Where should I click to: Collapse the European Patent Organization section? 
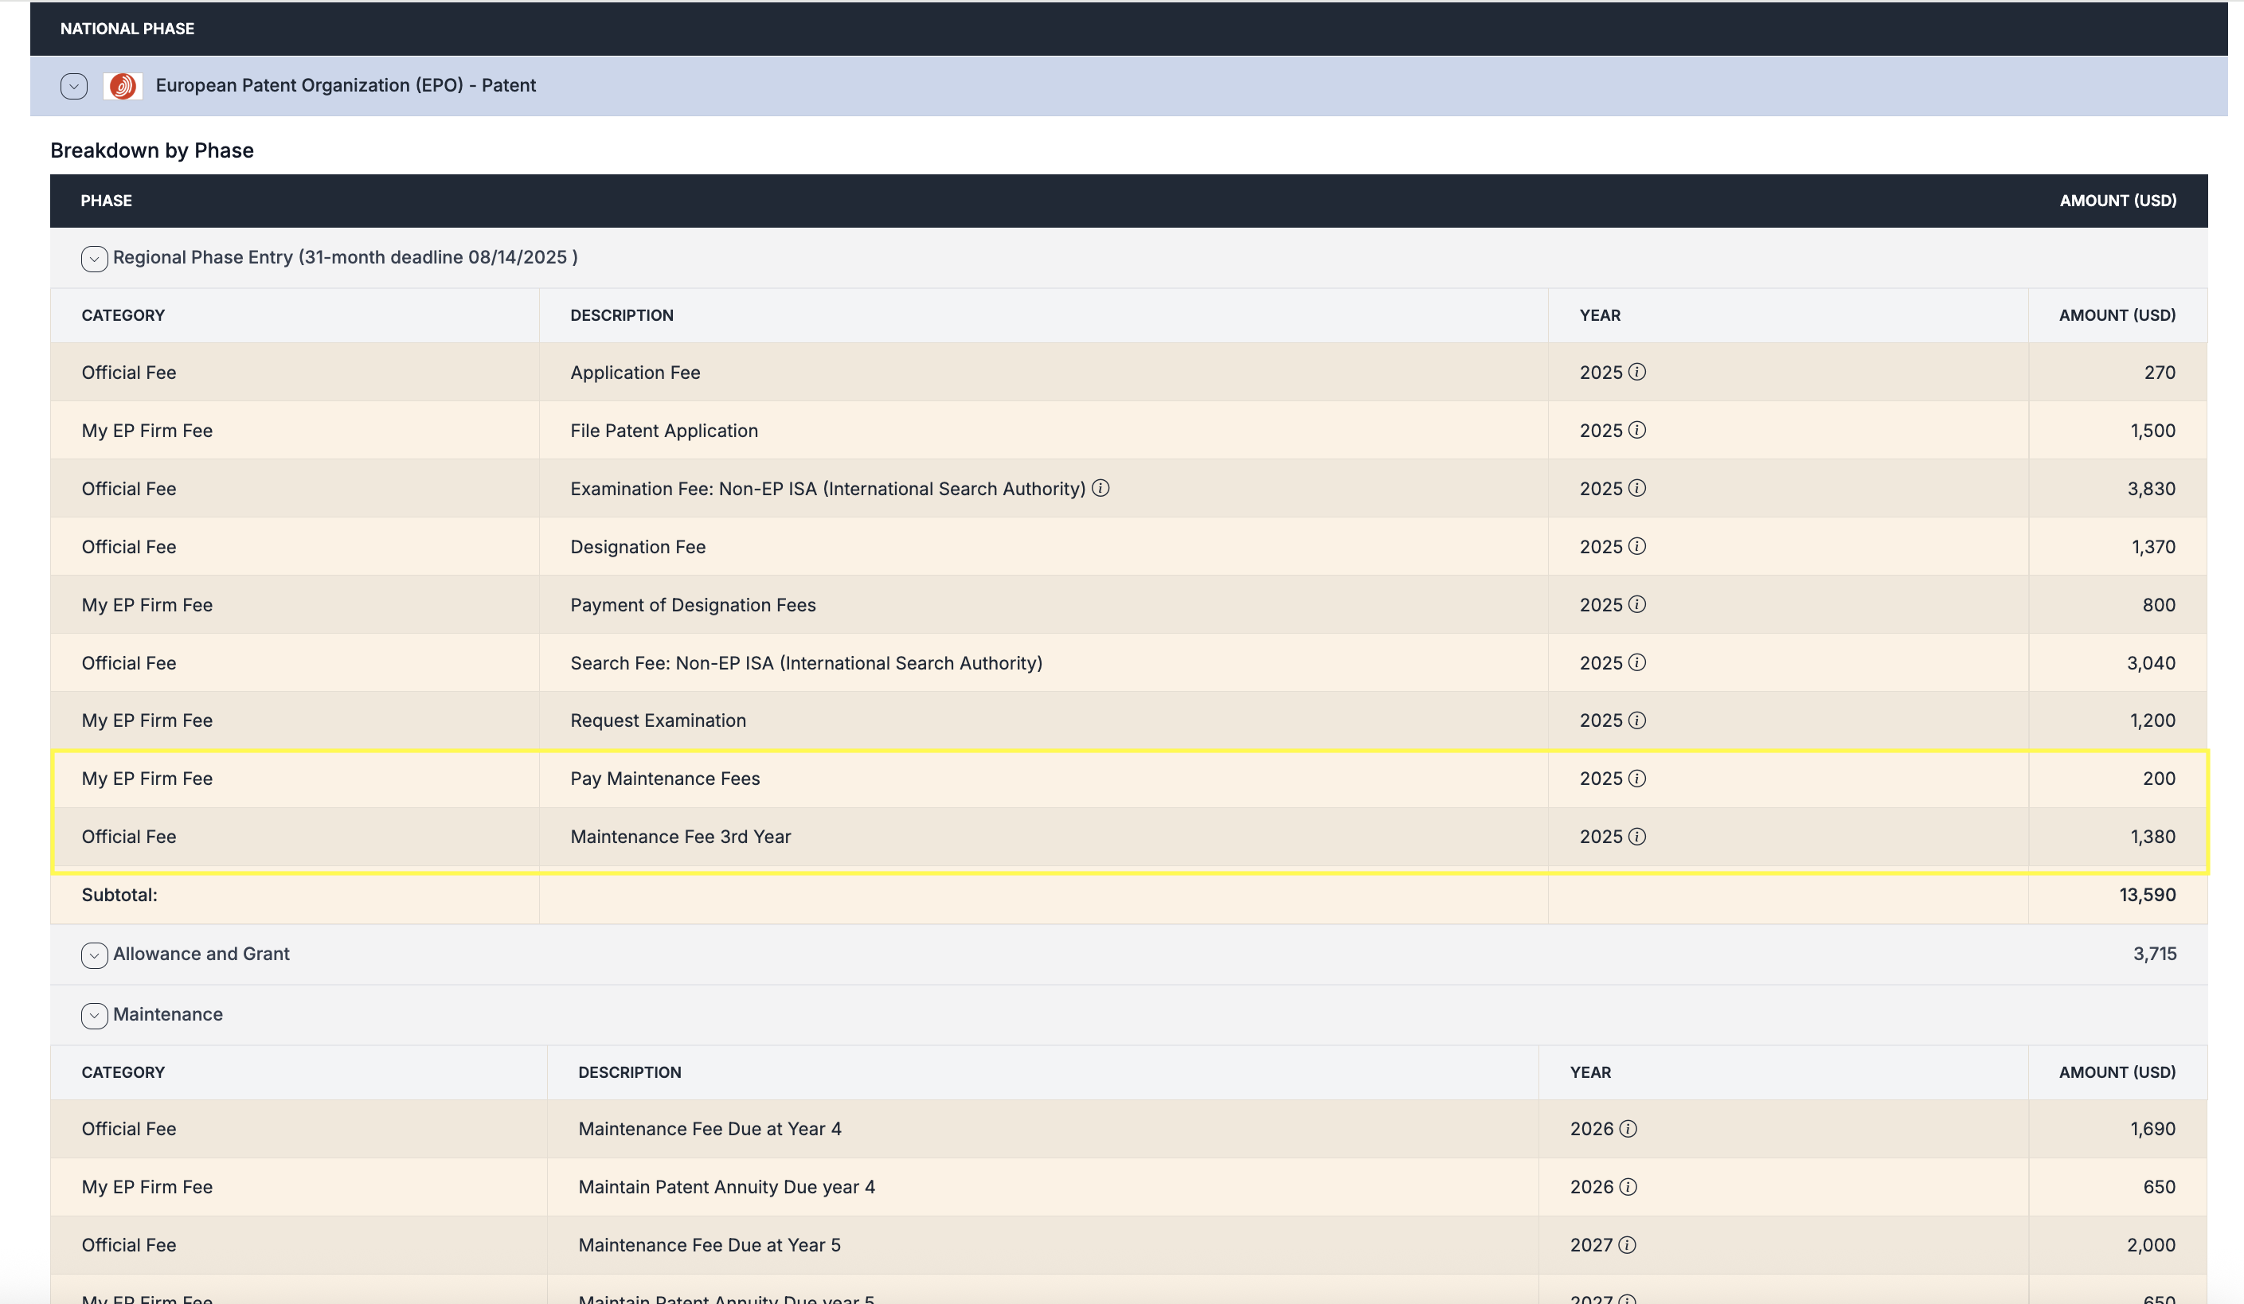point(74,85)
